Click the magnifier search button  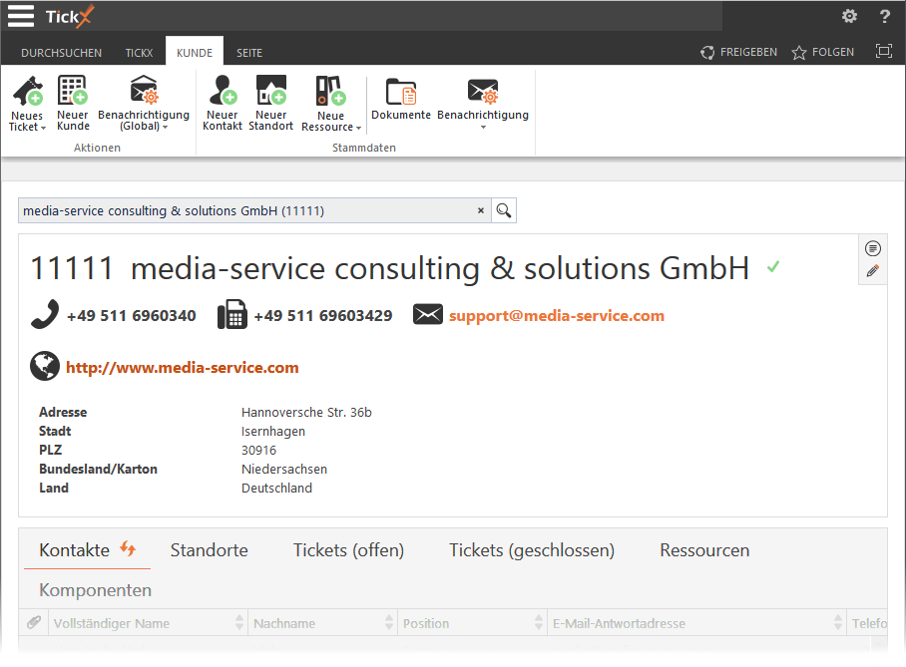pyautogui.click(x=504, y=210)
